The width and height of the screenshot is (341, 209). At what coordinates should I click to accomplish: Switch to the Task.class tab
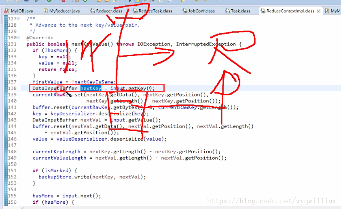[x=238, y=11]
